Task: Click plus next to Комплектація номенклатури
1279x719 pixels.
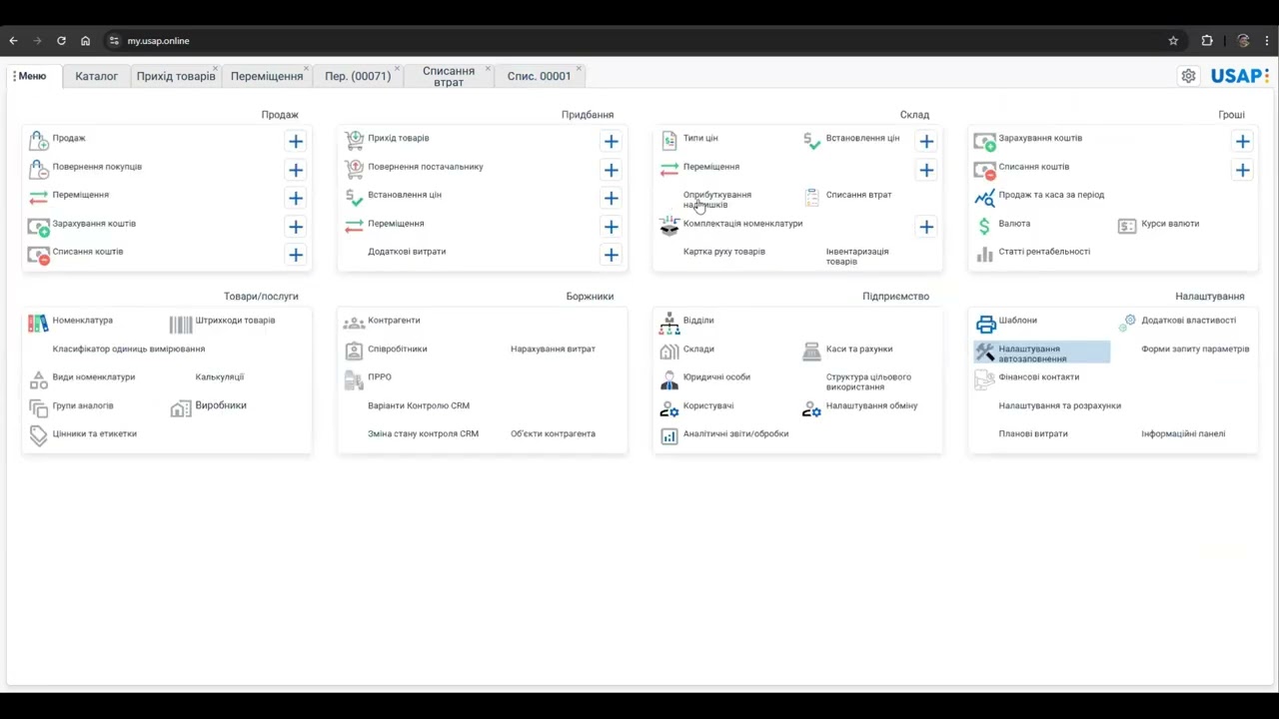Action: point(927,227)
